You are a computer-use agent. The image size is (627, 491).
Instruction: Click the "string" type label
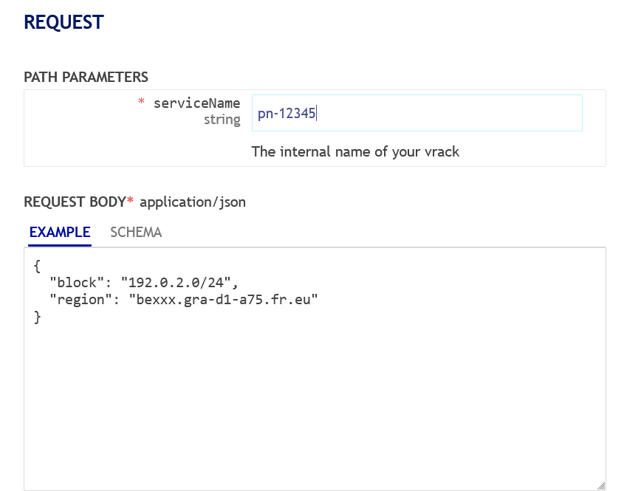(222, 120)
